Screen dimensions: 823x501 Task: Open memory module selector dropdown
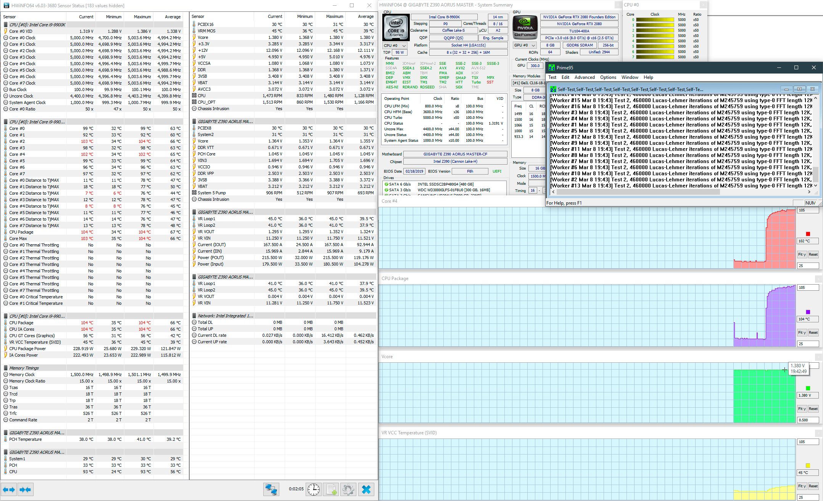click(528, 83)
